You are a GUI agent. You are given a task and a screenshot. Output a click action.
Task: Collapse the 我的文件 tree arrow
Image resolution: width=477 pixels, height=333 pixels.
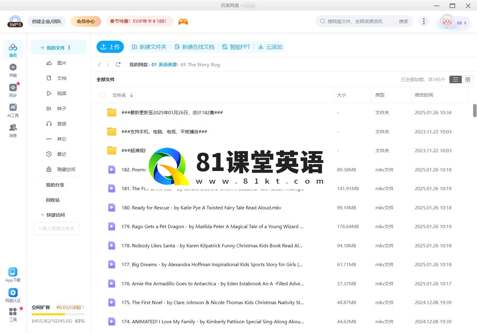pos(43,48)
